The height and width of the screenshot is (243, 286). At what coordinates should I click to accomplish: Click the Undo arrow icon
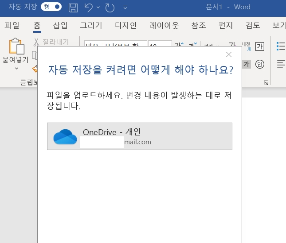tap(89, 8)
